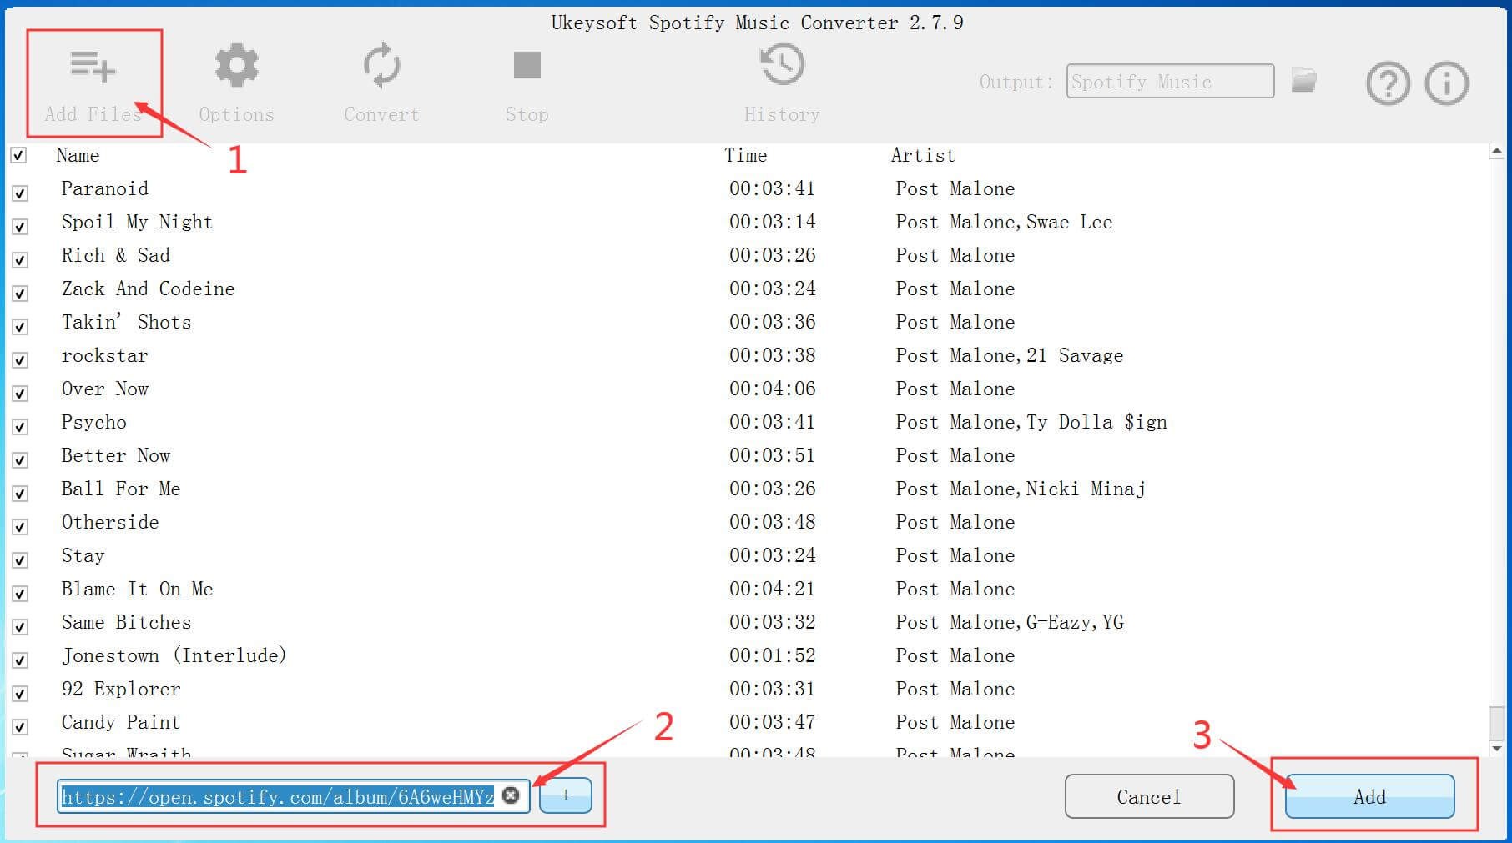
Task: Click the 00:03:14 time value
Action: tap(773, 222)
